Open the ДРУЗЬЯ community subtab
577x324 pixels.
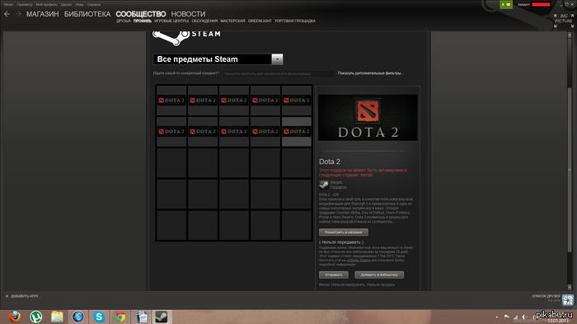pyautogui.click(x=124, y=21)
